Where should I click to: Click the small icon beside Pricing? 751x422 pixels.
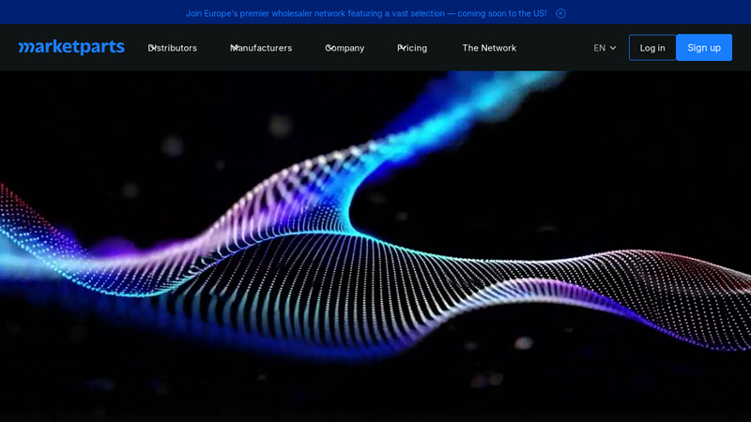(x=401, y=48)
